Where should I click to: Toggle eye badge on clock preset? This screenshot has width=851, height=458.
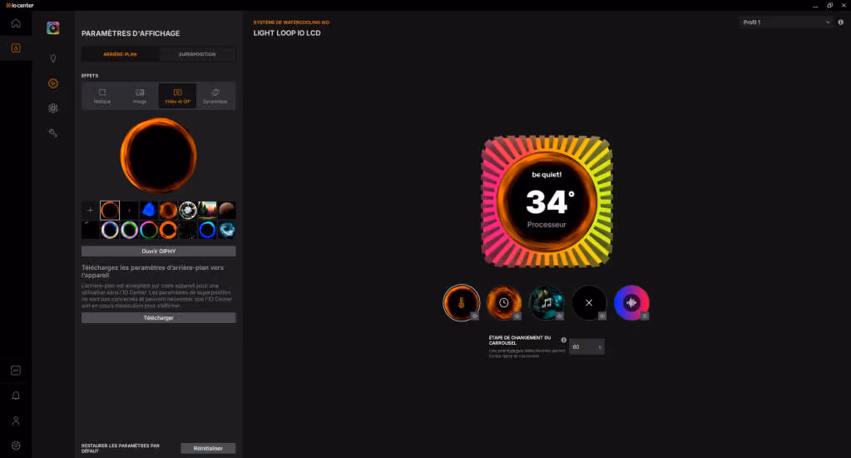tap(517, 316)
